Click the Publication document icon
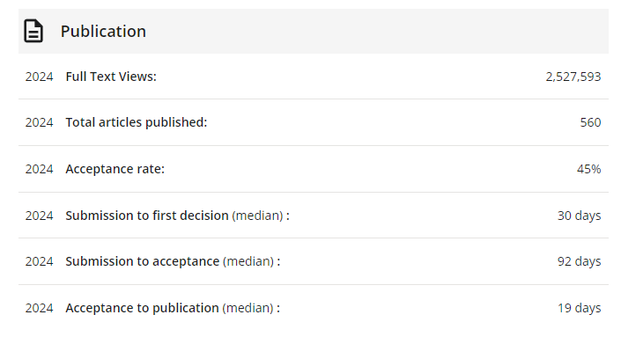The width and height of the screenshot is (621, 344). [33, 31]
